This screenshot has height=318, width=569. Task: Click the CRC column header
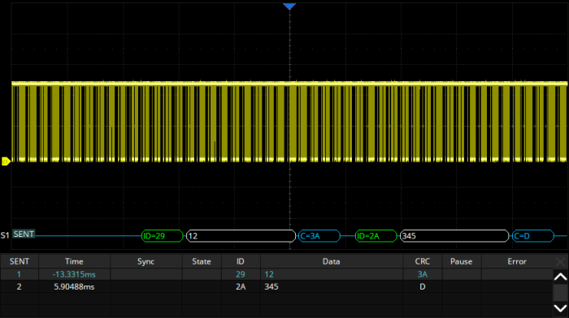tap(423, 261)
